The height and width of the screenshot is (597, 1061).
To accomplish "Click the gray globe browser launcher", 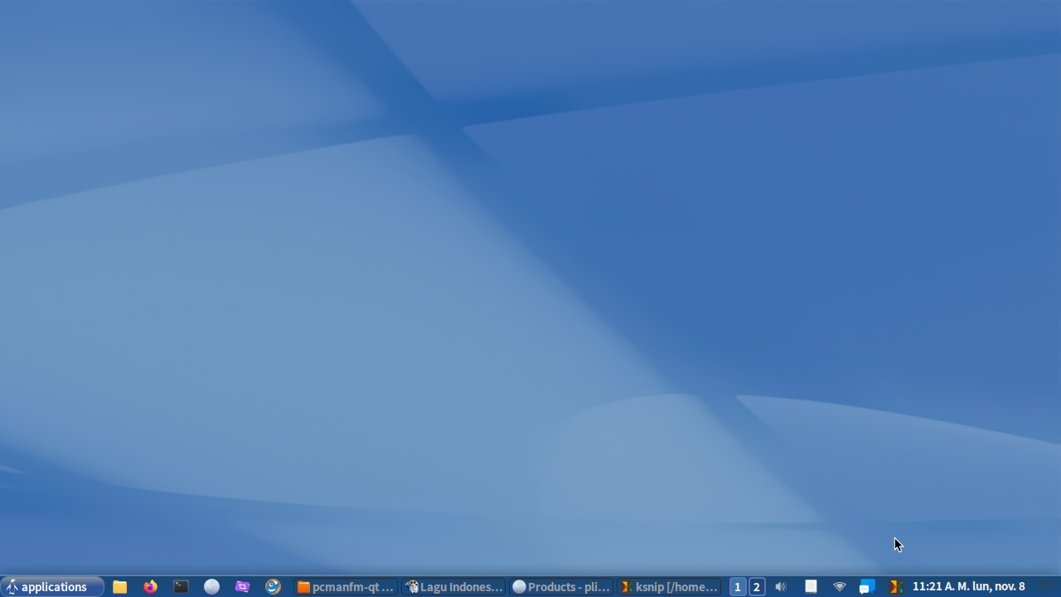I will click(x=211, y=586).
